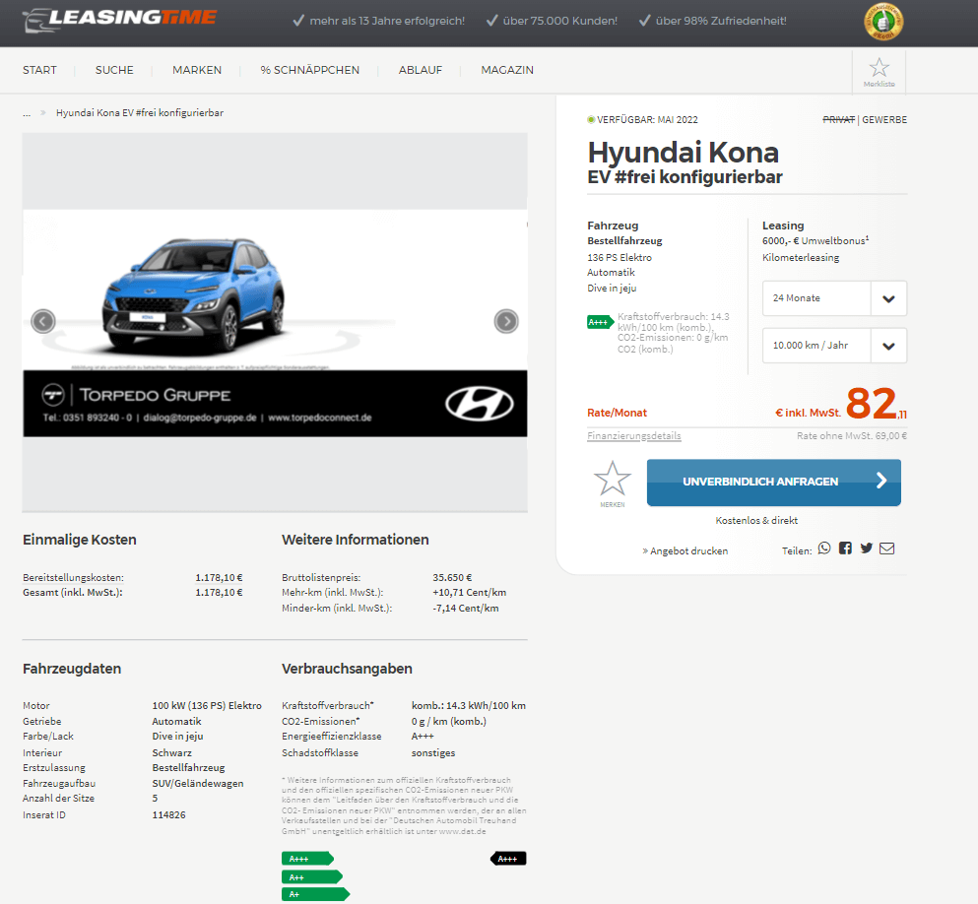Screen dimensions: 978x904
Task: Click the LeasingTime logo
Action: click(x=119, y=20)
